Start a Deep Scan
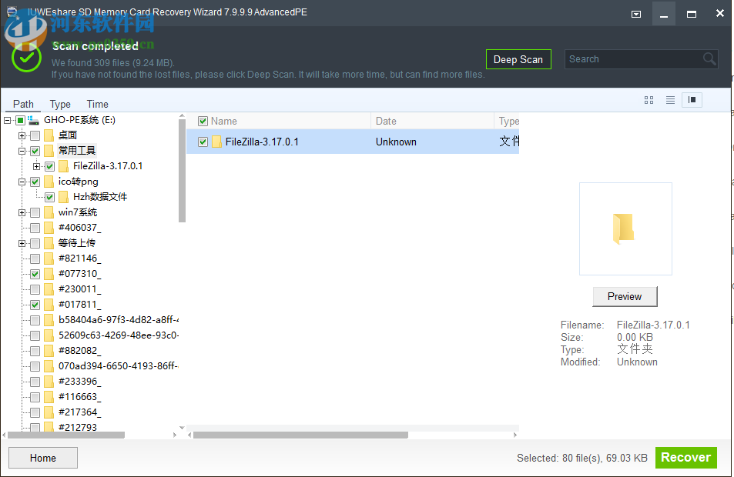 pos(518,58)
